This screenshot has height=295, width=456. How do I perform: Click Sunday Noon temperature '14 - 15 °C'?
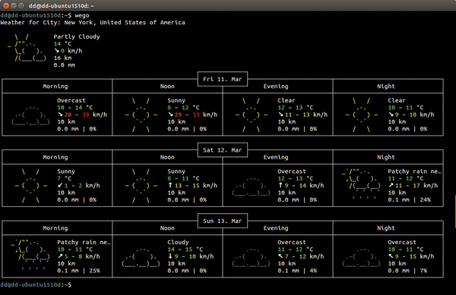click(185, 249)
